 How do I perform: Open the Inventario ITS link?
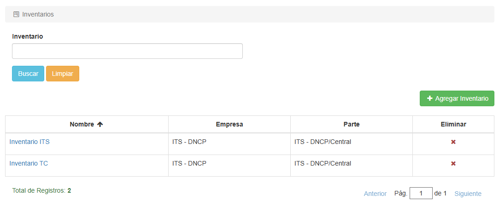29,142
